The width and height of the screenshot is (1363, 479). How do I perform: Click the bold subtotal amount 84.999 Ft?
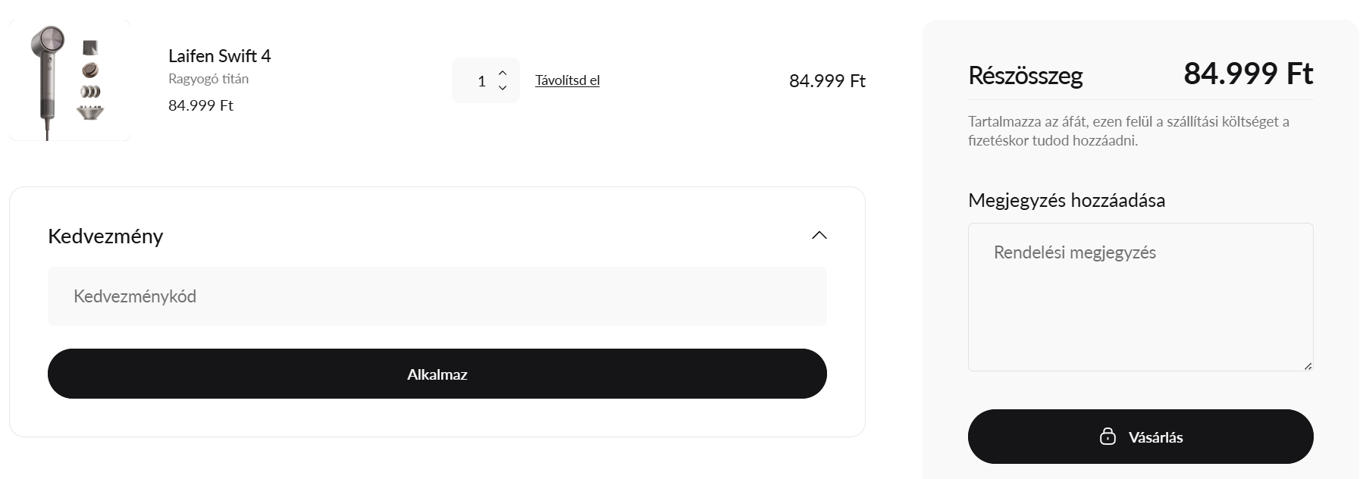tap(1248, 74)
